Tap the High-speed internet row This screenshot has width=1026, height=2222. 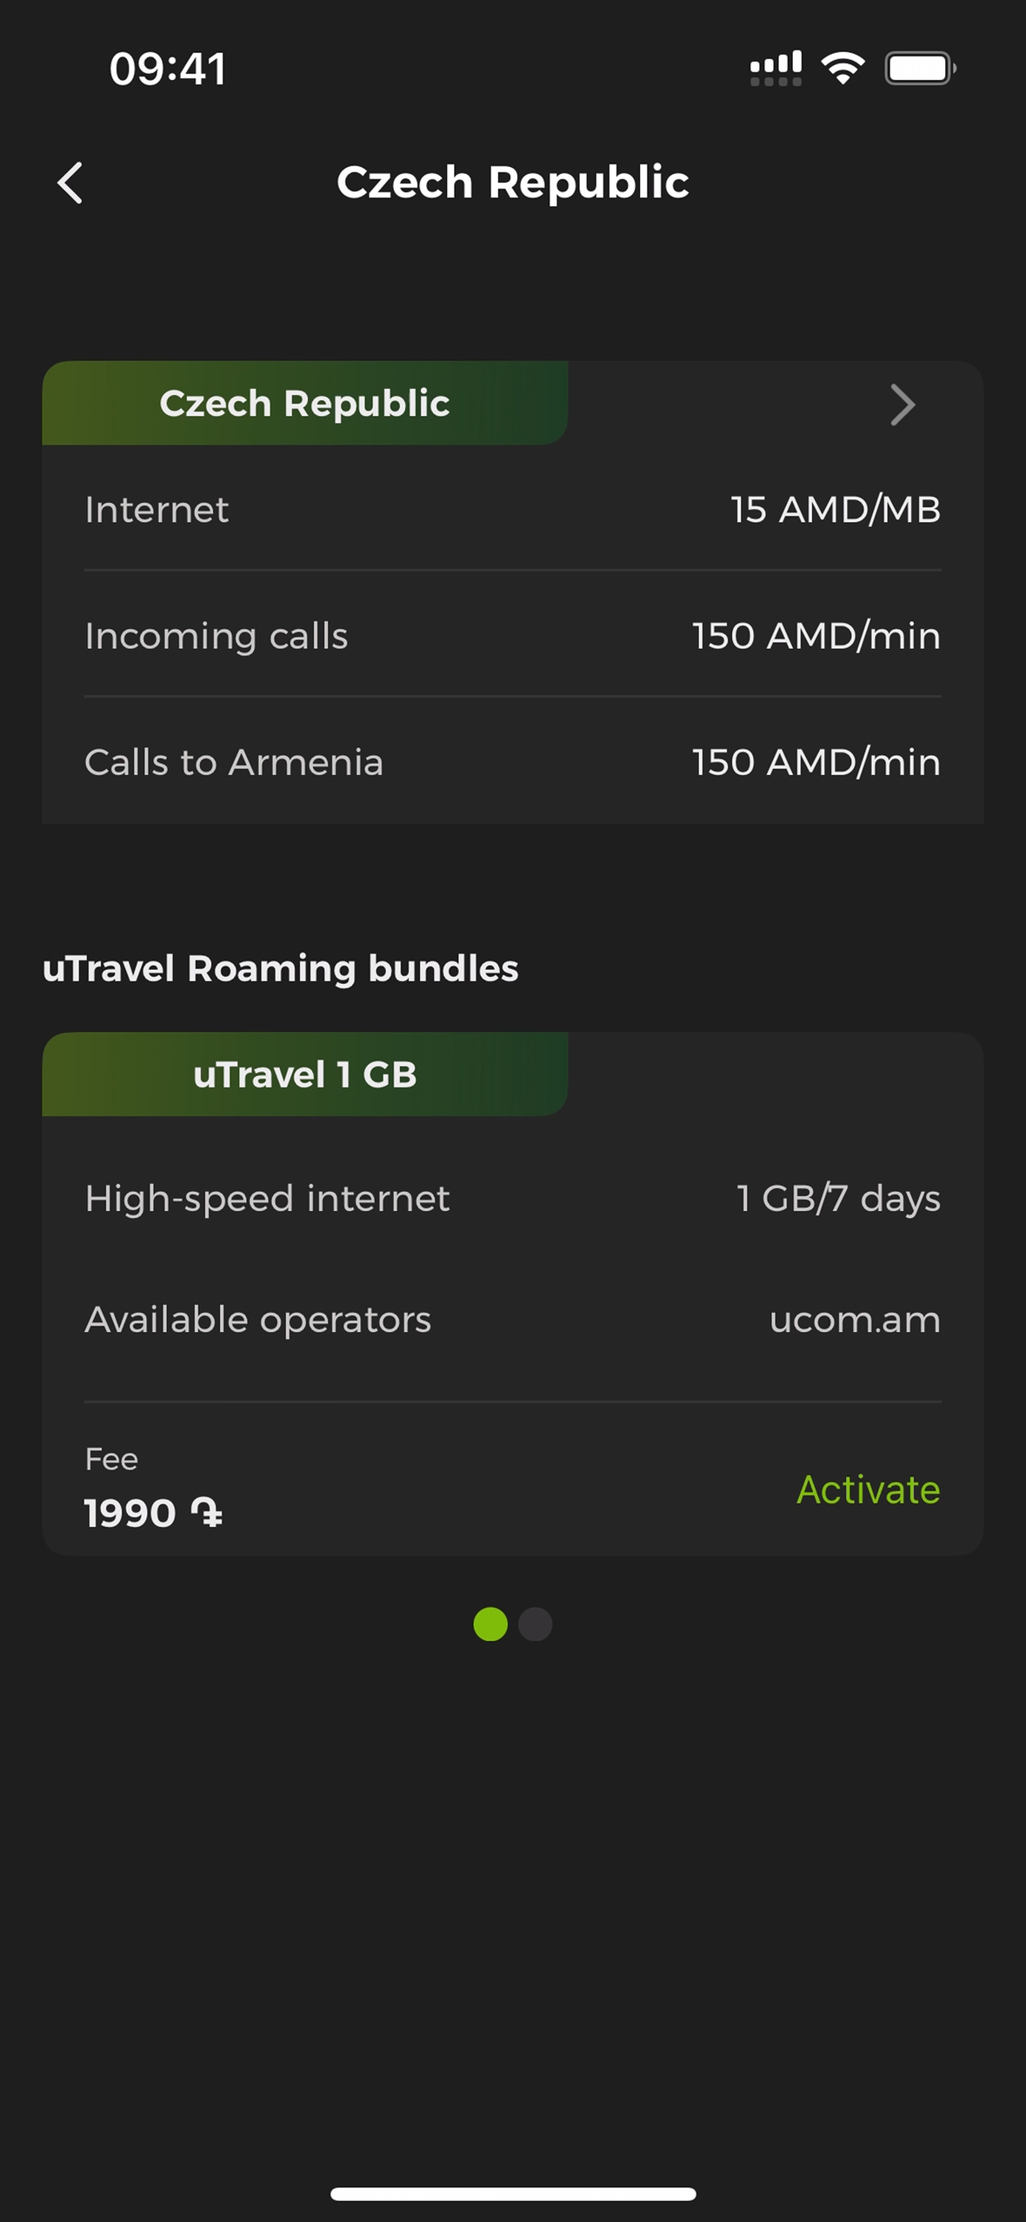click(x=512, y=1198)
